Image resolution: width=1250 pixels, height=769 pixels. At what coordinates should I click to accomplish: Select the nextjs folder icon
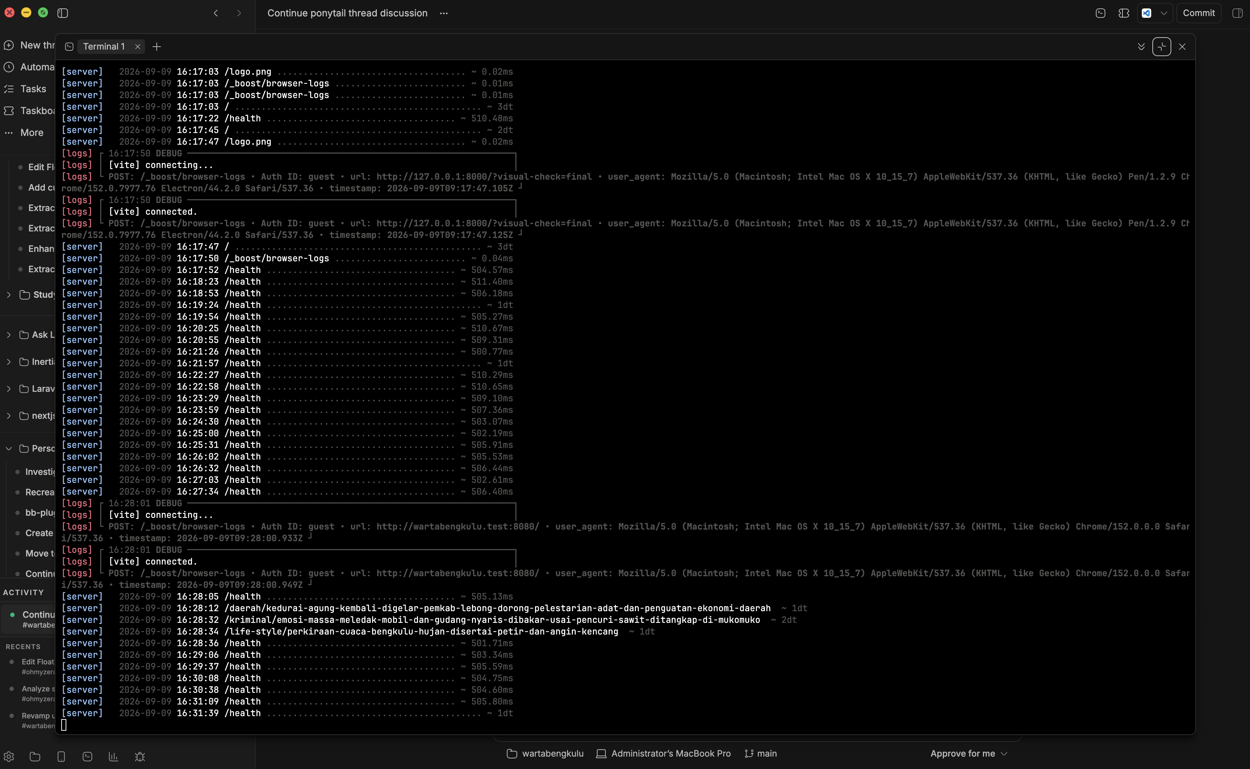click(x=24, y=416)
